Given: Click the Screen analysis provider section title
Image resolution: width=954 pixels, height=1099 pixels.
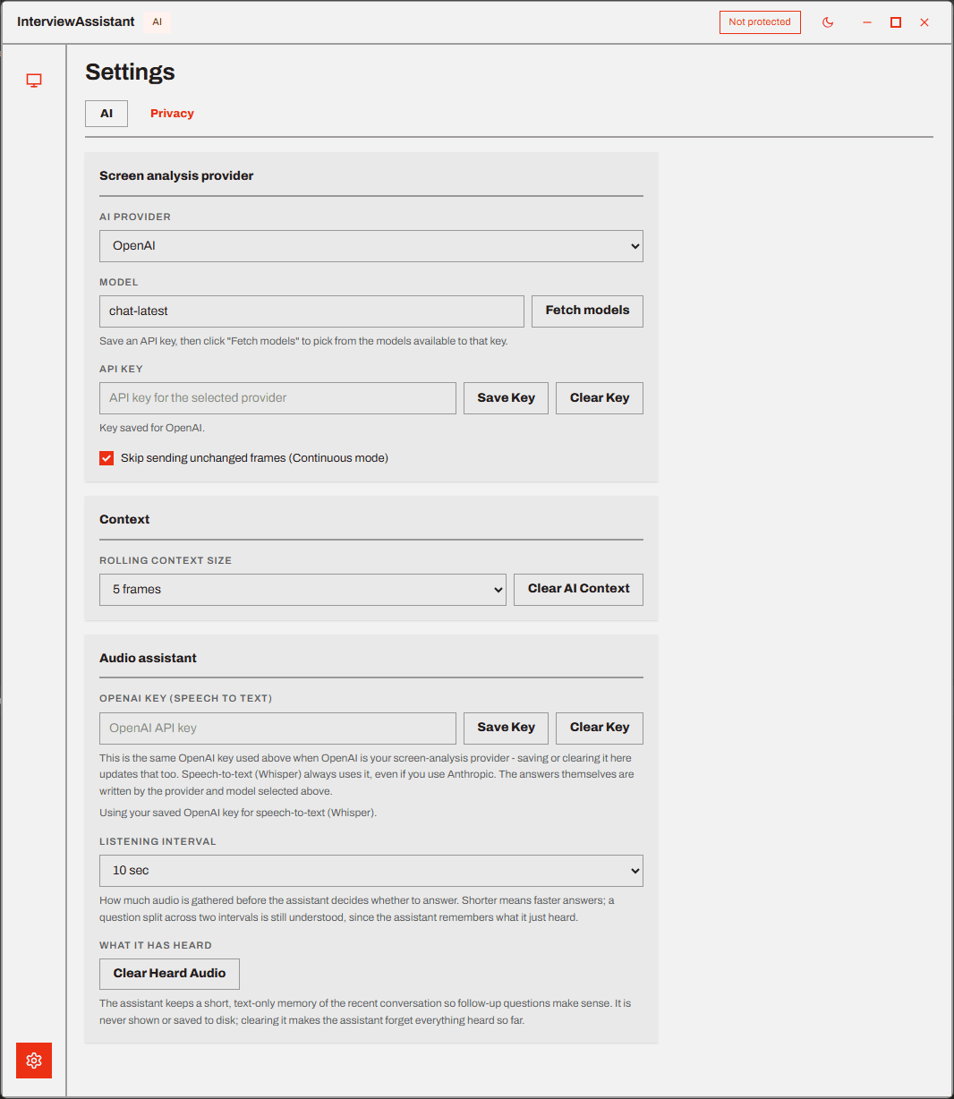Looking at the screenshot, I should point(176,176).
